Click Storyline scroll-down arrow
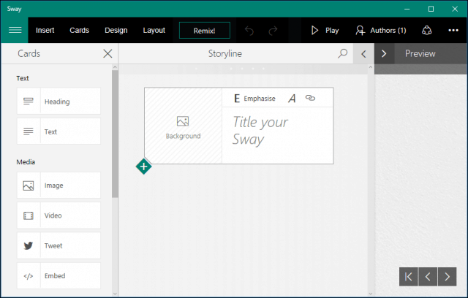Screen dimensions: 468x298 coord(371,294)
